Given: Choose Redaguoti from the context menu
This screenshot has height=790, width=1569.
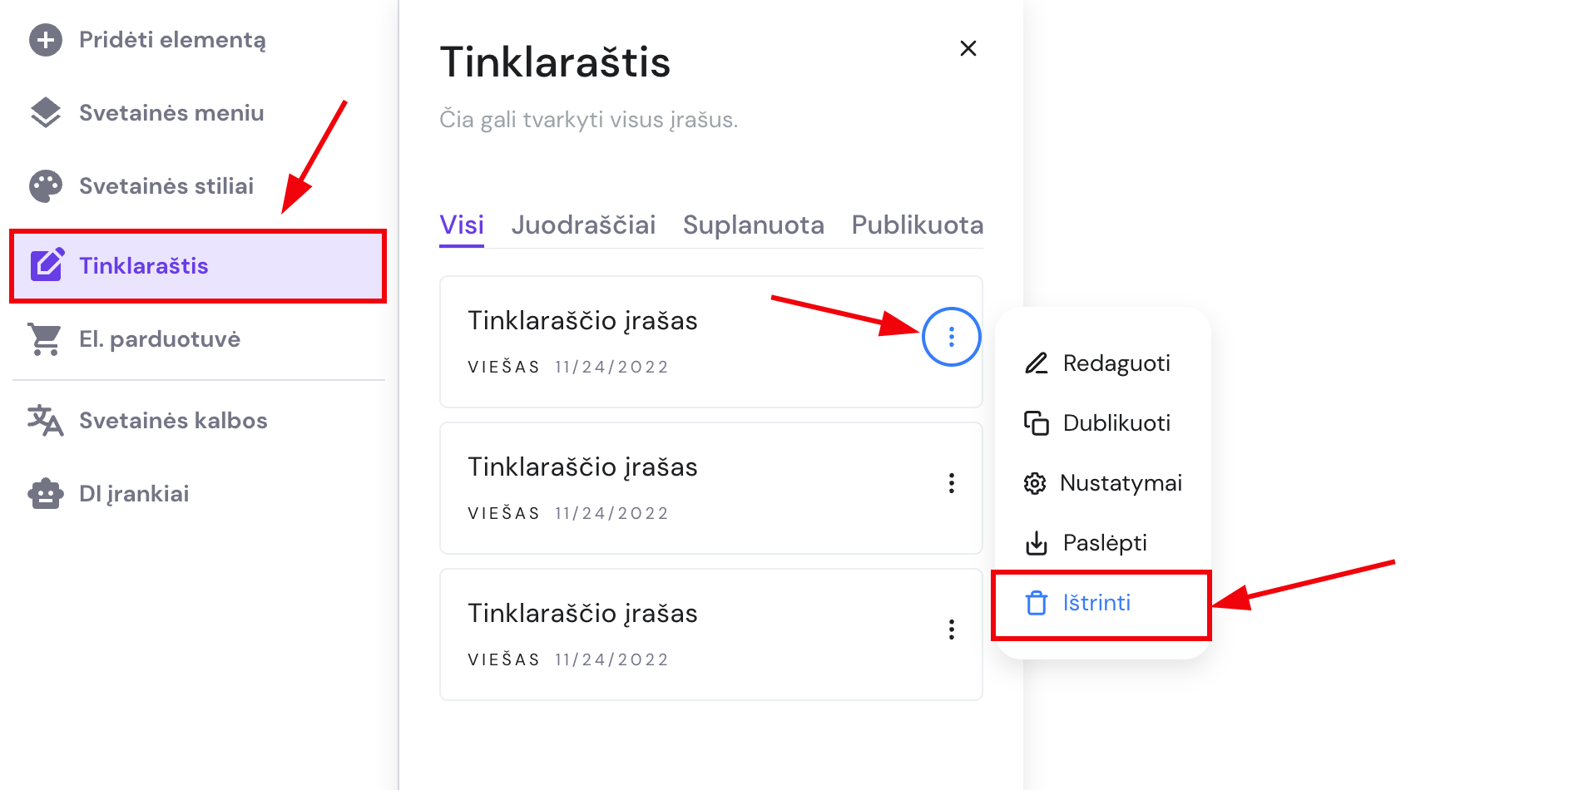Looking at the screenshot, I should click(1116, 363).
